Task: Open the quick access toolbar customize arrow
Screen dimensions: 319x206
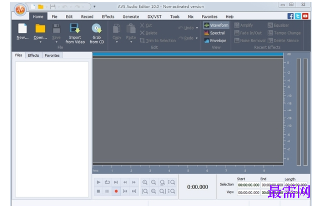Action: 94,6
